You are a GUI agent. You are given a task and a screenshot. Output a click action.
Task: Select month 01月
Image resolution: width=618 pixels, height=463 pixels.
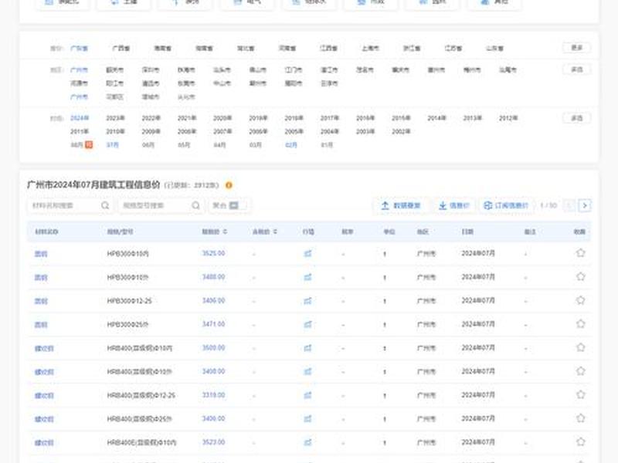pos(327,145)
